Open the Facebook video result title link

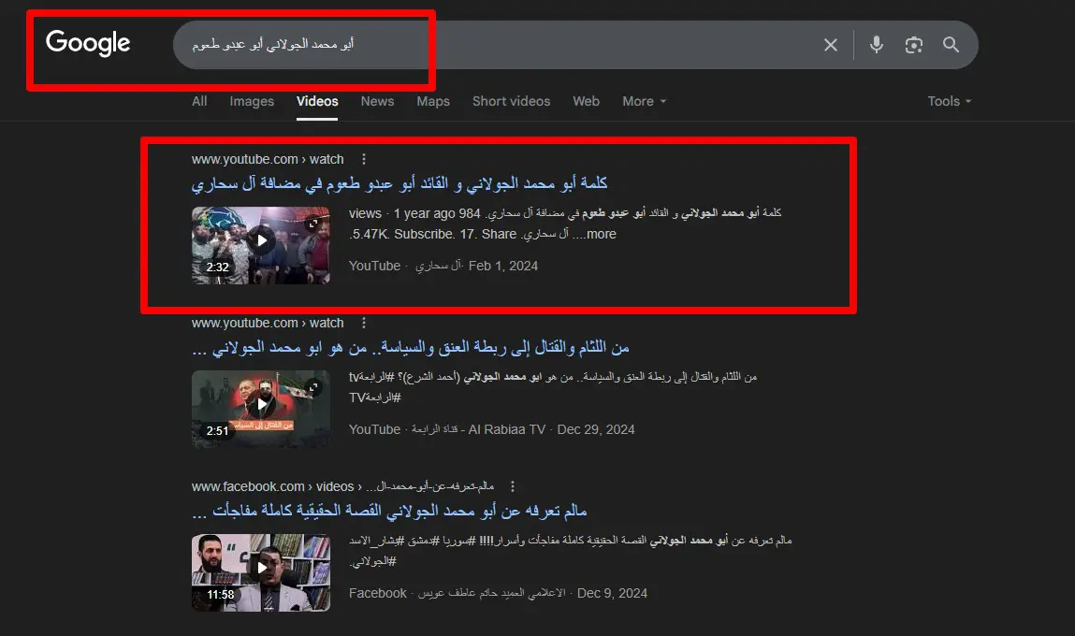[x=389, y=512]
